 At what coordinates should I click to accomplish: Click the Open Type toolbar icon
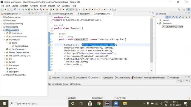57,10
